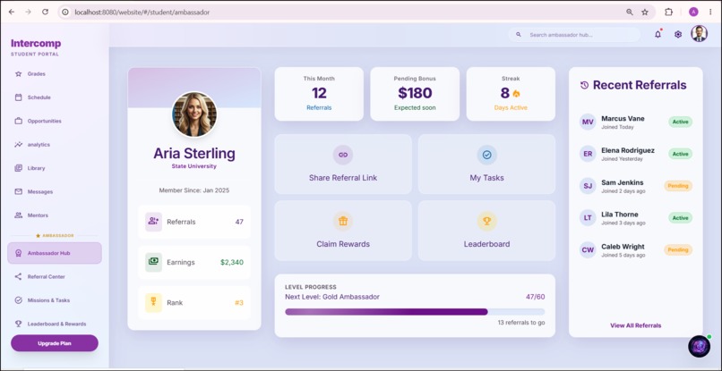Click the Pending Bonus $180 value
The height and width of the screenshot is (371, 722).
(415, 93)
